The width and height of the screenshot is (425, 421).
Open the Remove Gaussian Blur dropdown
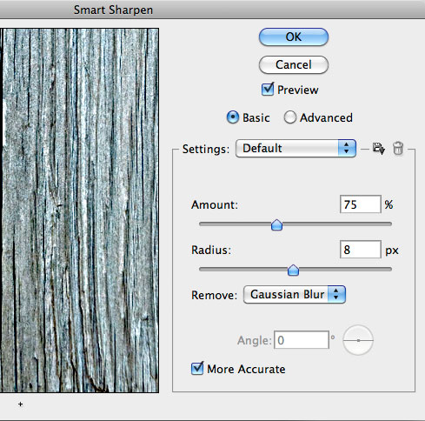[295, 295]
